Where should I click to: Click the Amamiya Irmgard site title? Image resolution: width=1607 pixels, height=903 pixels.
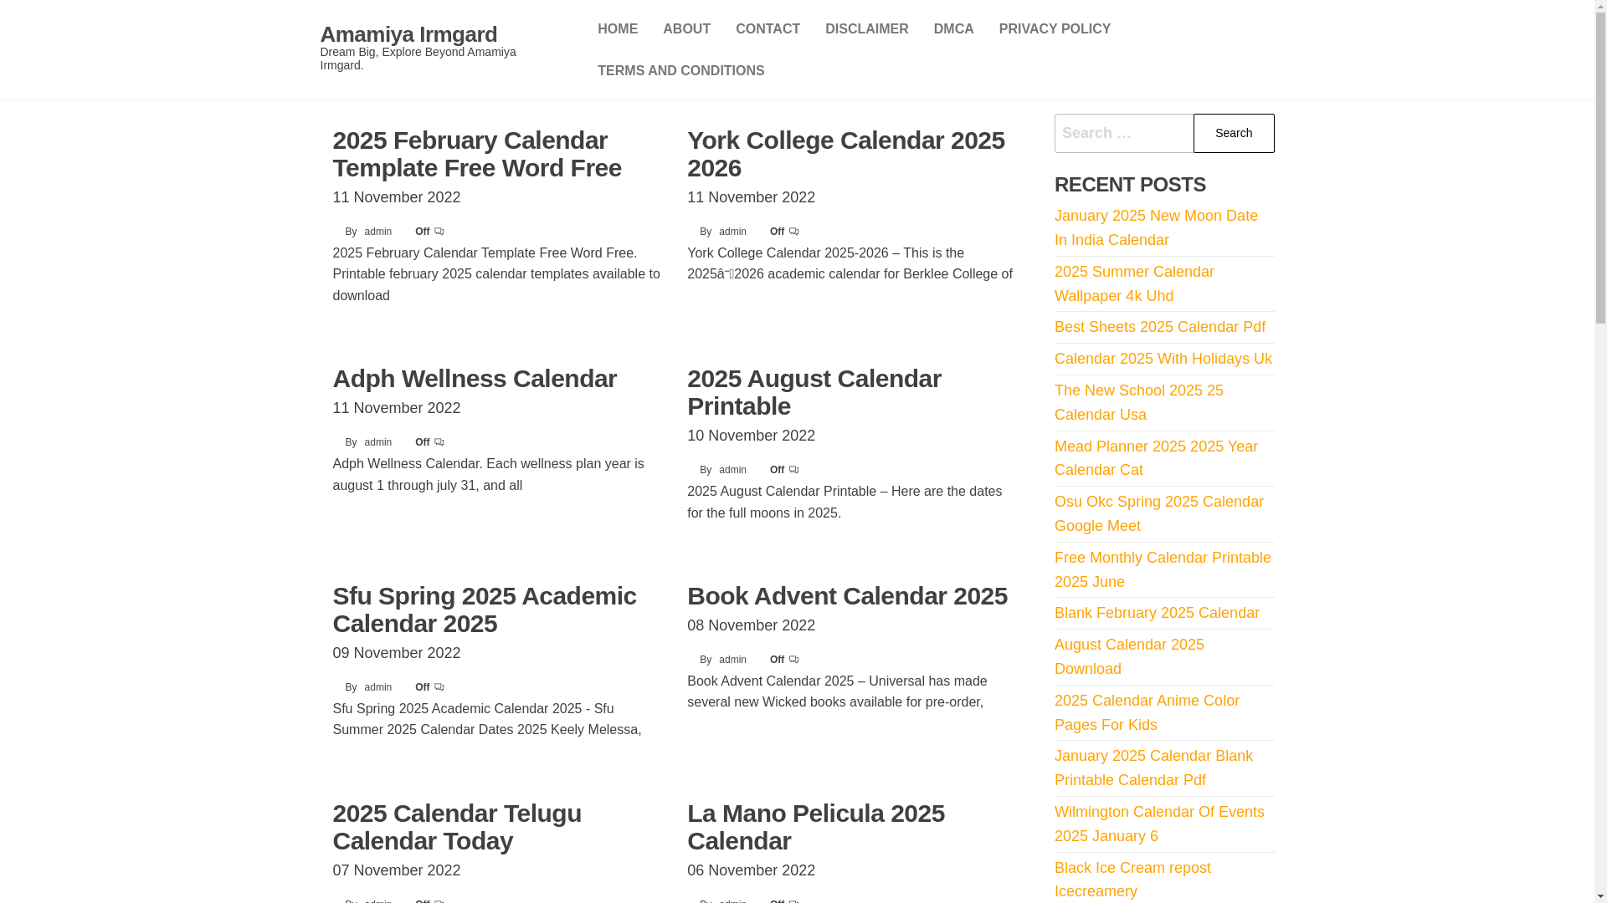pos(408,34)
